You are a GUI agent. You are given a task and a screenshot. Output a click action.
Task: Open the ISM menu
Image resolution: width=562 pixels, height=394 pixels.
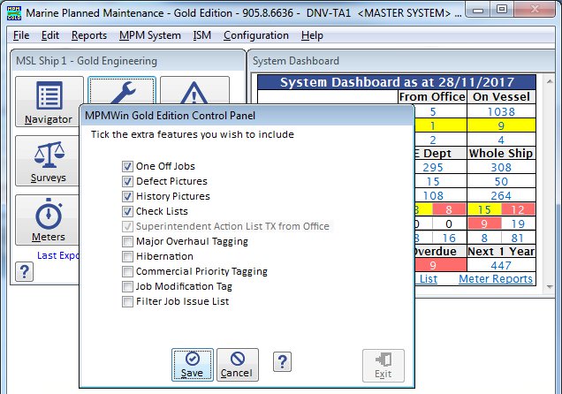(202, 35)
